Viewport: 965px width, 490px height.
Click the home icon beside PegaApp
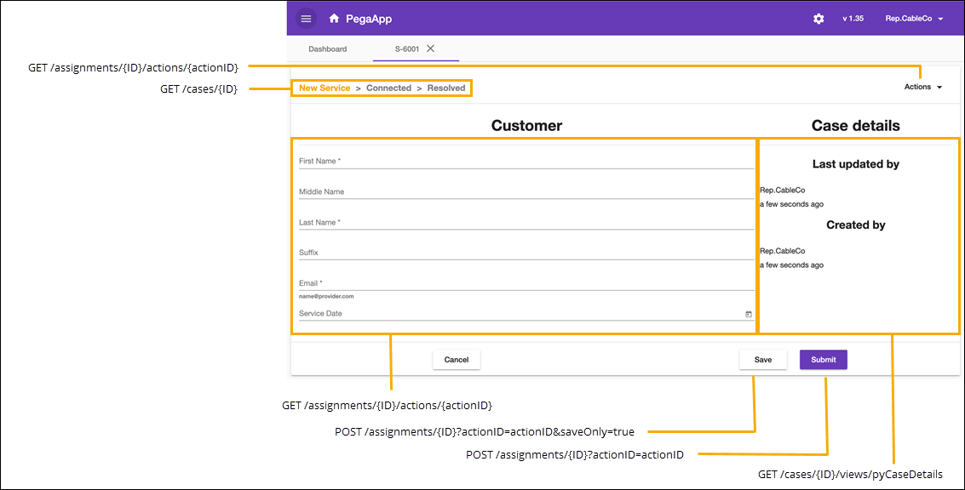[x=334, y=19]
